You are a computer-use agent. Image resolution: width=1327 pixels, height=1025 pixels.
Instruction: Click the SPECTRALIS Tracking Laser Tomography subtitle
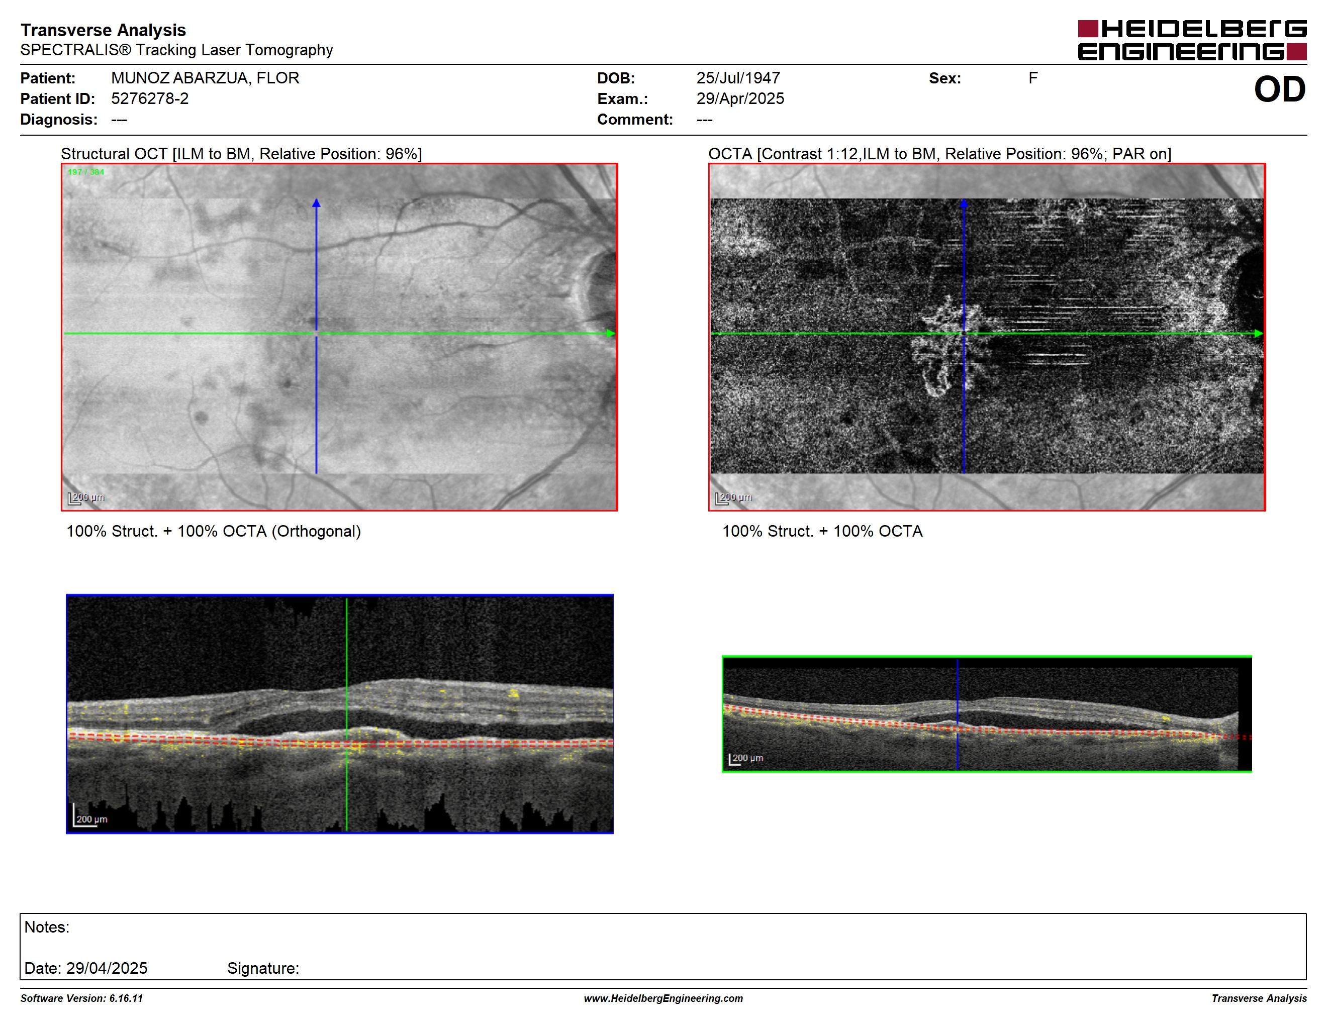tap(177, 50)
